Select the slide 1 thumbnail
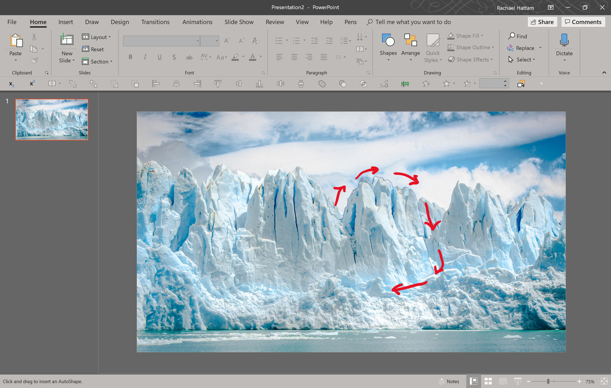The height and width of the screenshot is (388, 611). (51, 119)
